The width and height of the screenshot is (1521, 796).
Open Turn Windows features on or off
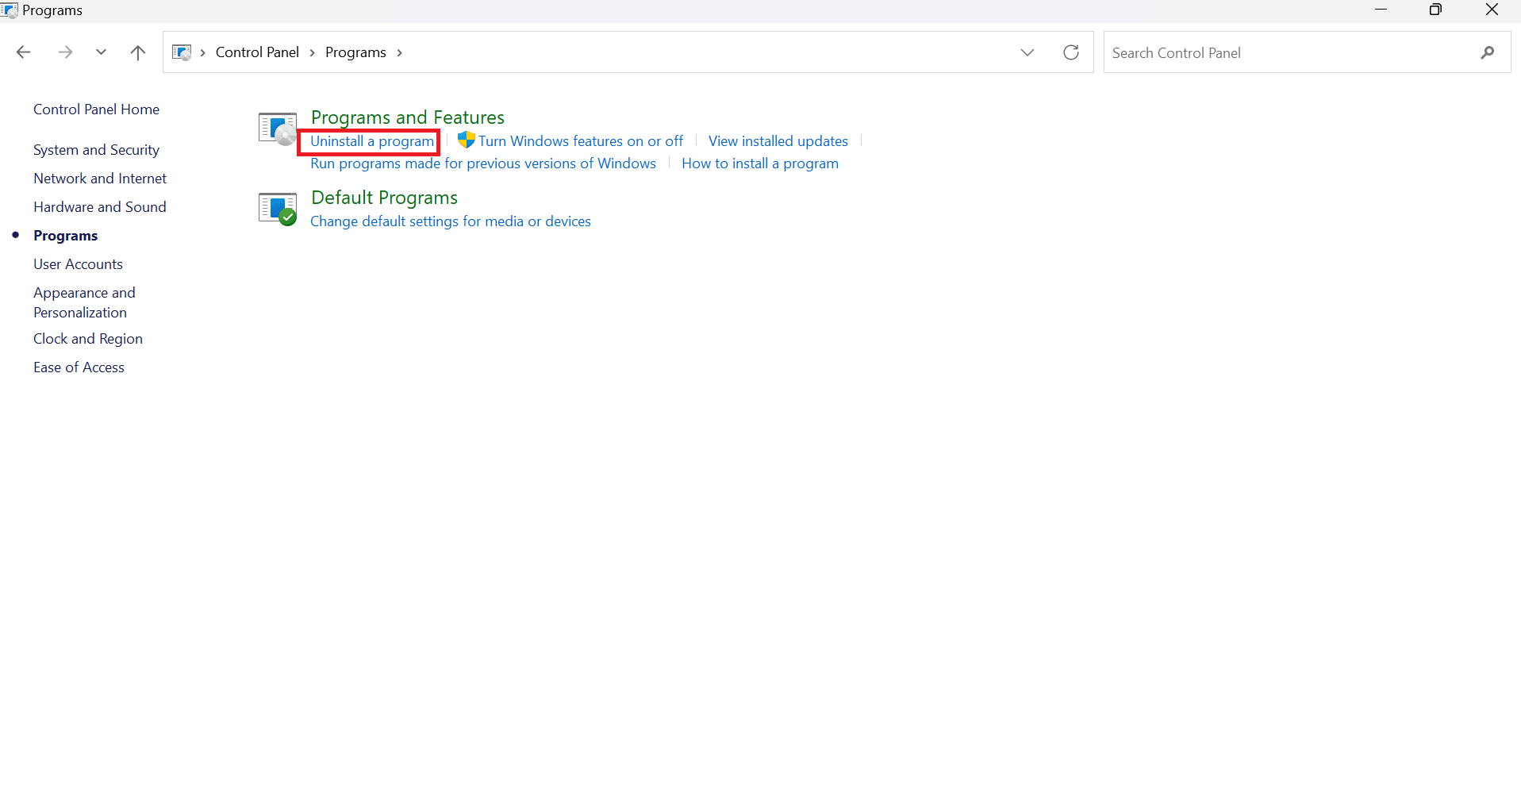pyautogui.click(x=581, y=141)
